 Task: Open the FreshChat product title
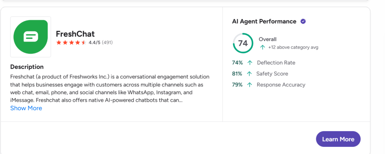tap(75, 34)
